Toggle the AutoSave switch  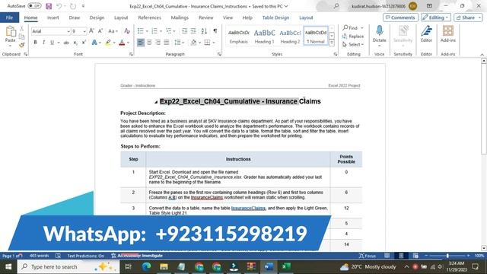pos(34,6)
